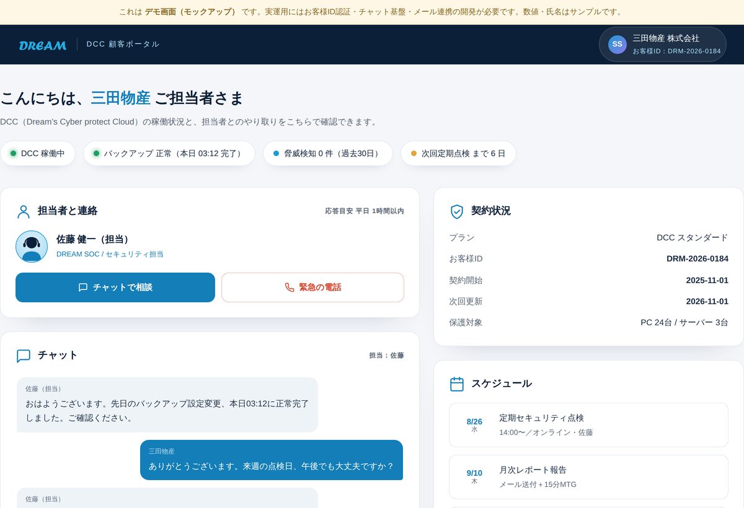Screen dimensions: 744x508
Task: Click the SS account avatar circle
Action: 617,45
